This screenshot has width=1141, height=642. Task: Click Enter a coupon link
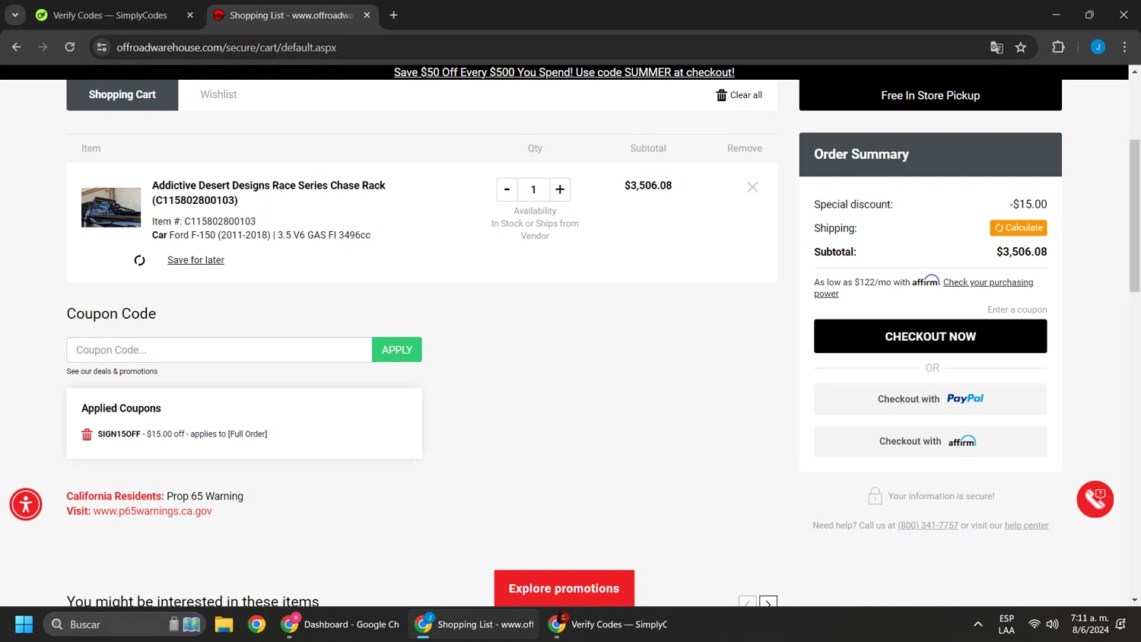(1017, 310)
